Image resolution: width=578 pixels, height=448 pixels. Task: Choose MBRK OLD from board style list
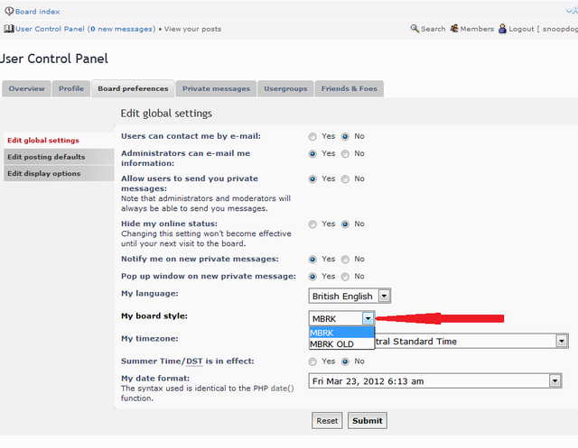[341, 344]
